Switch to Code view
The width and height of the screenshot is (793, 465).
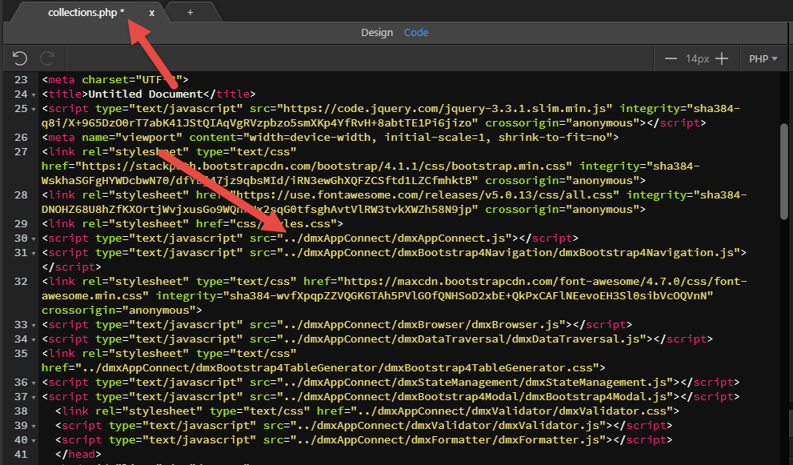[x=416, y=32]
